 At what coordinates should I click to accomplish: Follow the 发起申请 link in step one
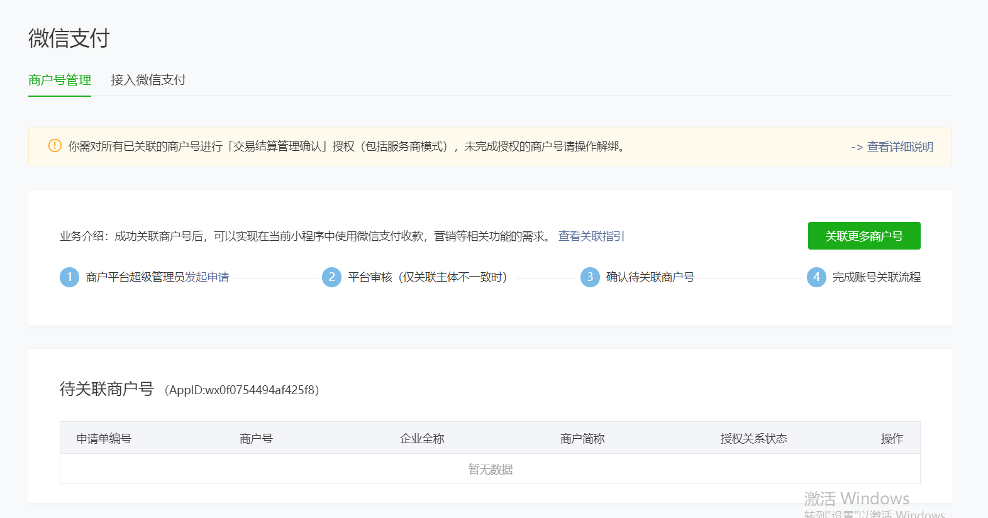[207, 277]
